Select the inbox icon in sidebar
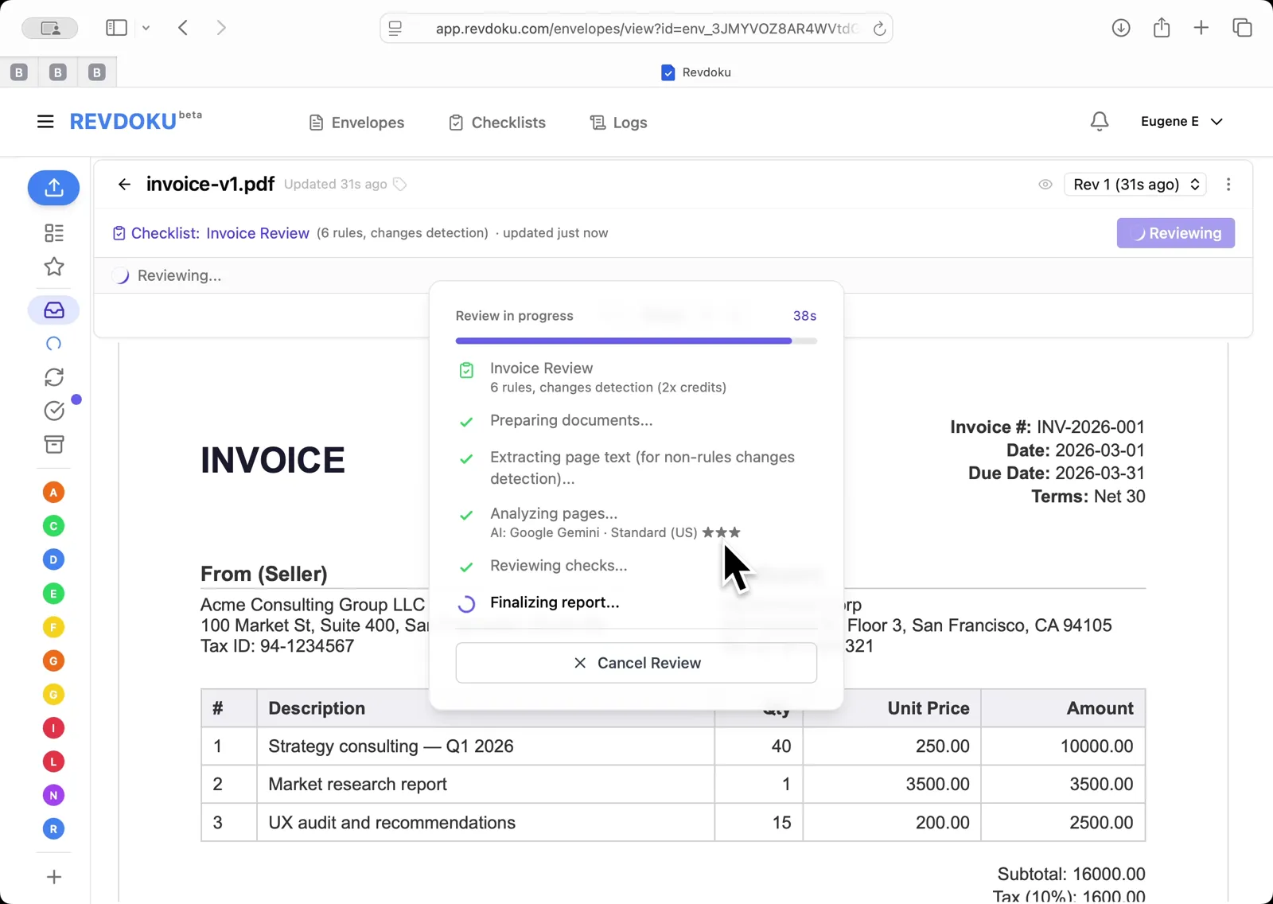Viewport: 1273px width, 904px height. point(53,310)
